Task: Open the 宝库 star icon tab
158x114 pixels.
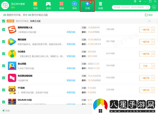Action: [35, 6]
